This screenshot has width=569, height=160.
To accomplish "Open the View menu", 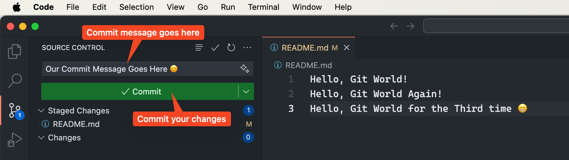I will coord(176,7).
